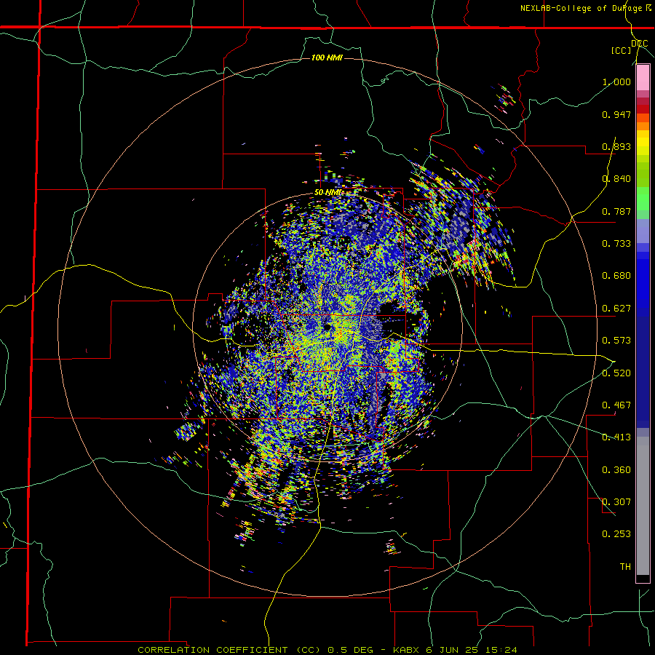
Task: Click the bright green band of color bar
Action: [x=643, y=199]
